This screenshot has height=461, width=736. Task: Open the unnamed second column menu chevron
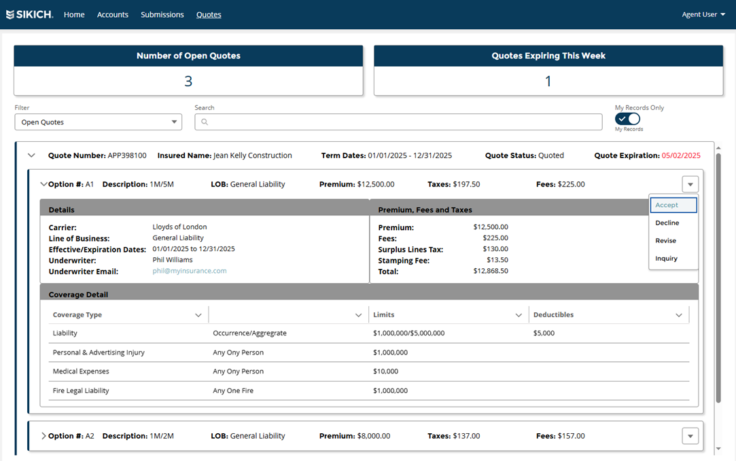359,315
